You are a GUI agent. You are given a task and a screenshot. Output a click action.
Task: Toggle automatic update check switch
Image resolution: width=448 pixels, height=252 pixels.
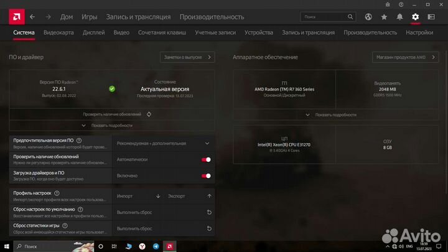pyautogui.click(x=206, y=160)
